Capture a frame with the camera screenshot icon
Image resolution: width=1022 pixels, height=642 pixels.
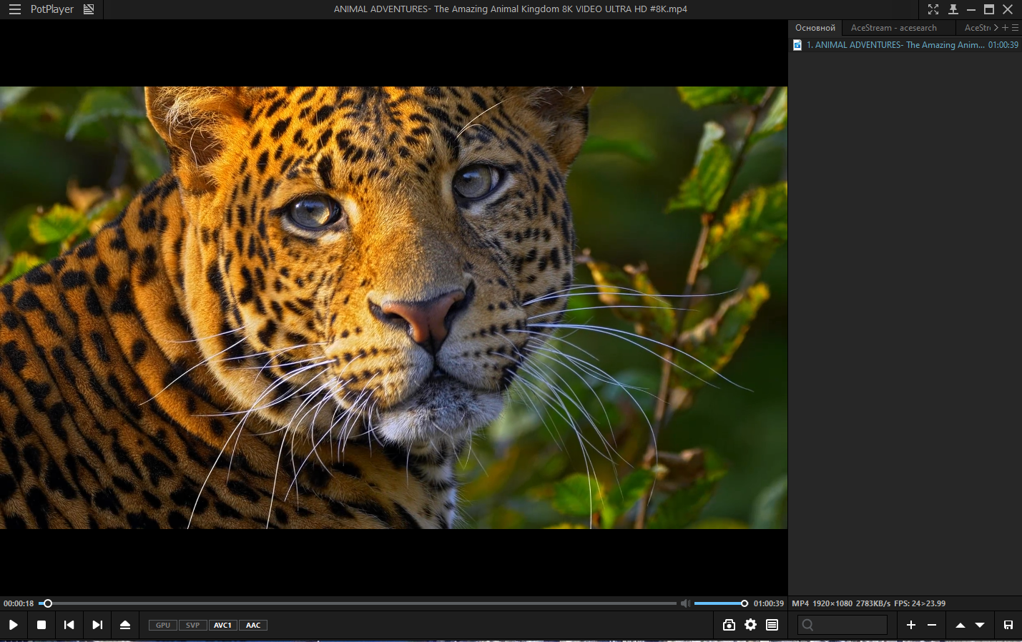728,624
